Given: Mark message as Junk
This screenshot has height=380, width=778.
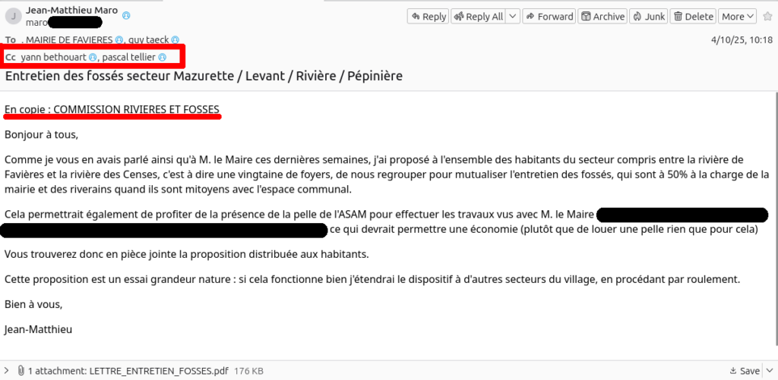Looking at the screenshot, I should tap(649, 17).
